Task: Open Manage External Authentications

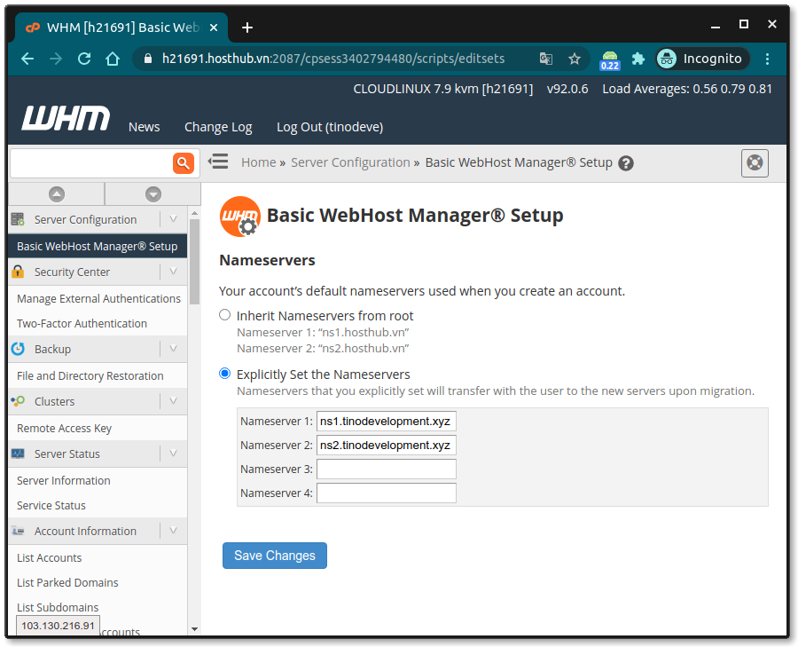Action: [98, 298]
